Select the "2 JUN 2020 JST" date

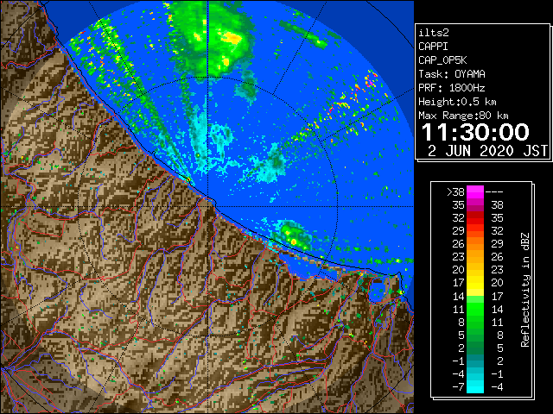[x=487, y=151]
